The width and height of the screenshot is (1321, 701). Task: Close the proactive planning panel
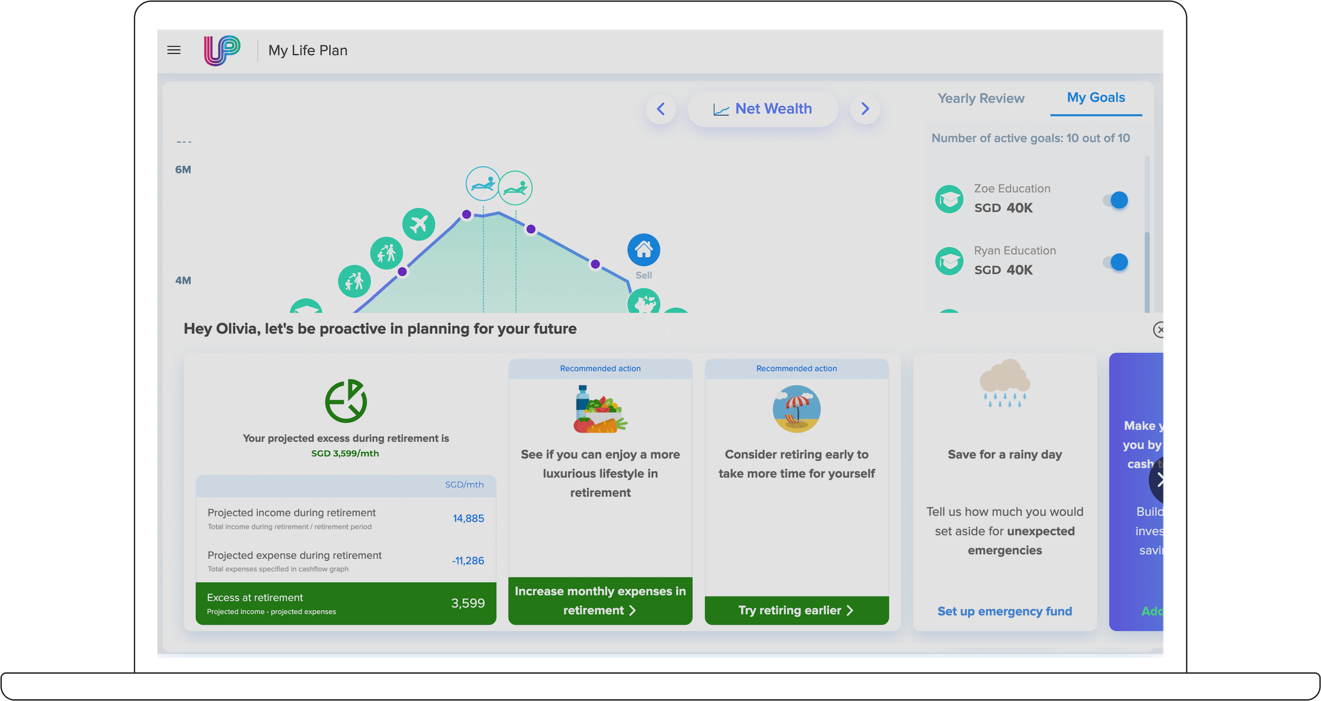pos(1159,330)
